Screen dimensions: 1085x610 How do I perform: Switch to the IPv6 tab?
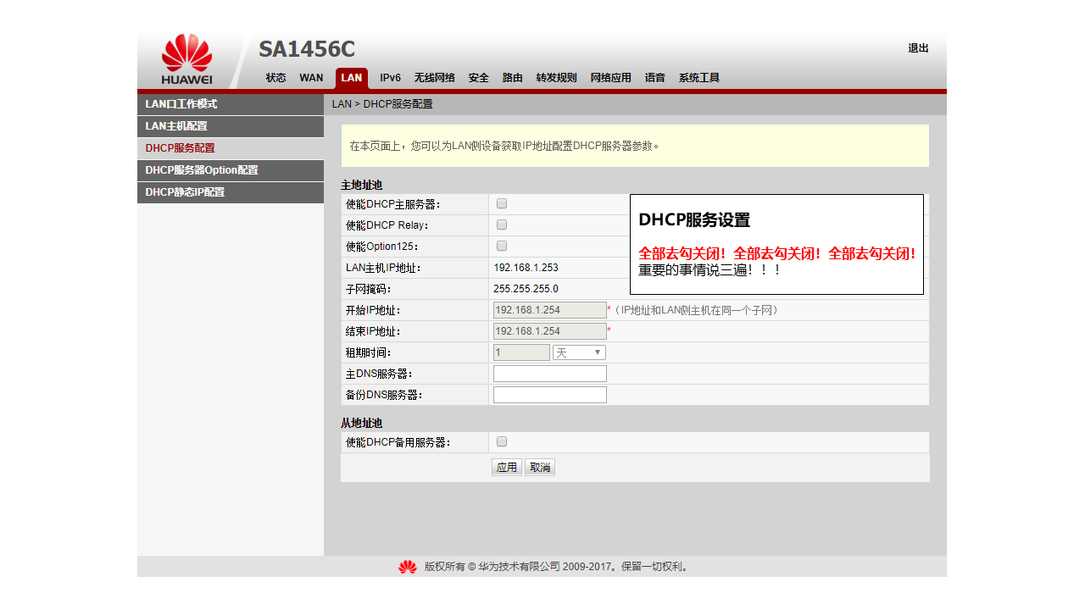coord(390,78)
